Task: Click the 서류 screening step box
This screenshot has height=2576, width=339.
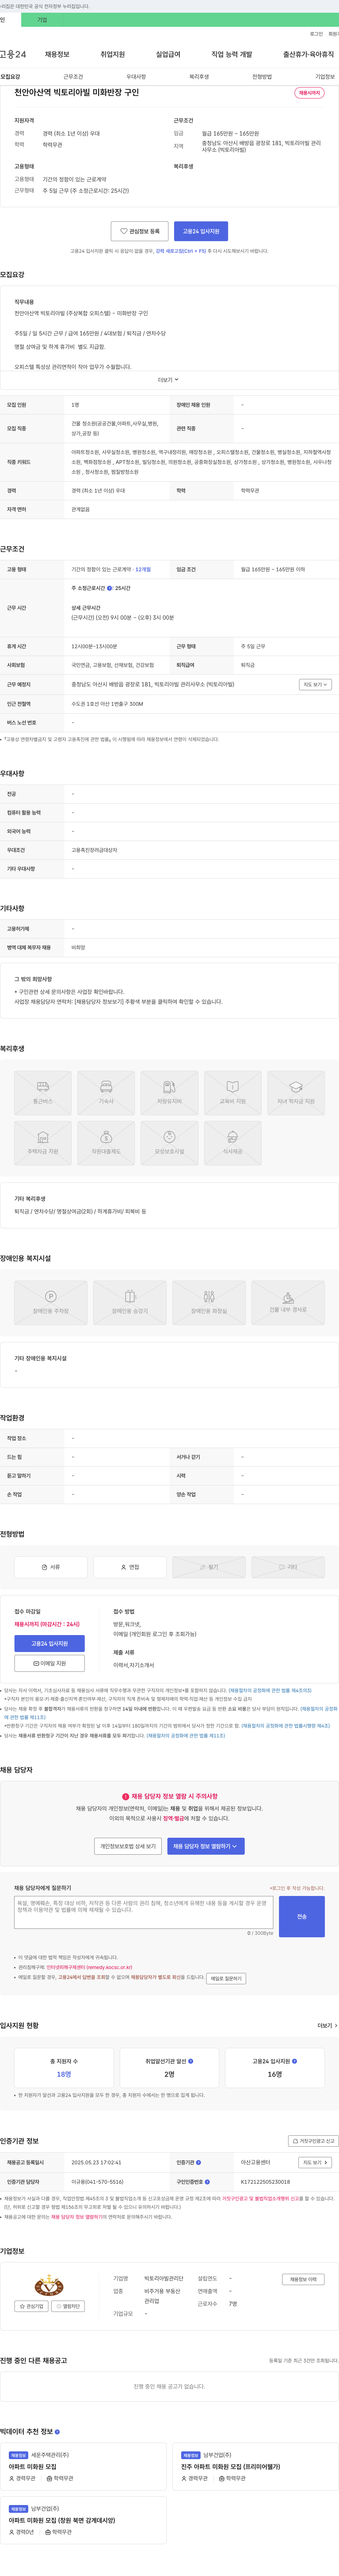Action: [x=51, y=1567]
